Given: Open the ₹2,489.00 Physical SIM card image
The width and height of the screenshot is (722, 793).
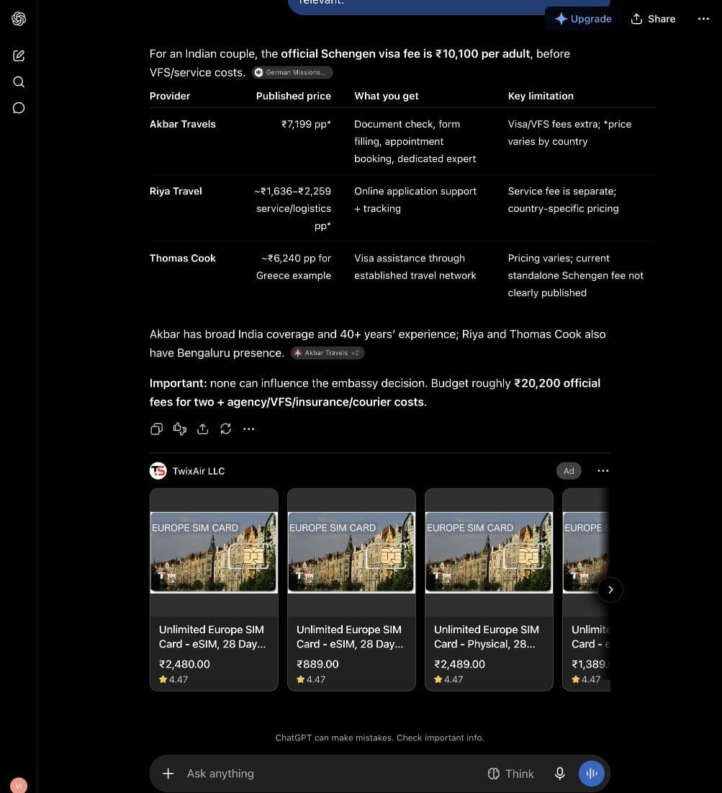Looking at the screenshot, I should (489, 552).
